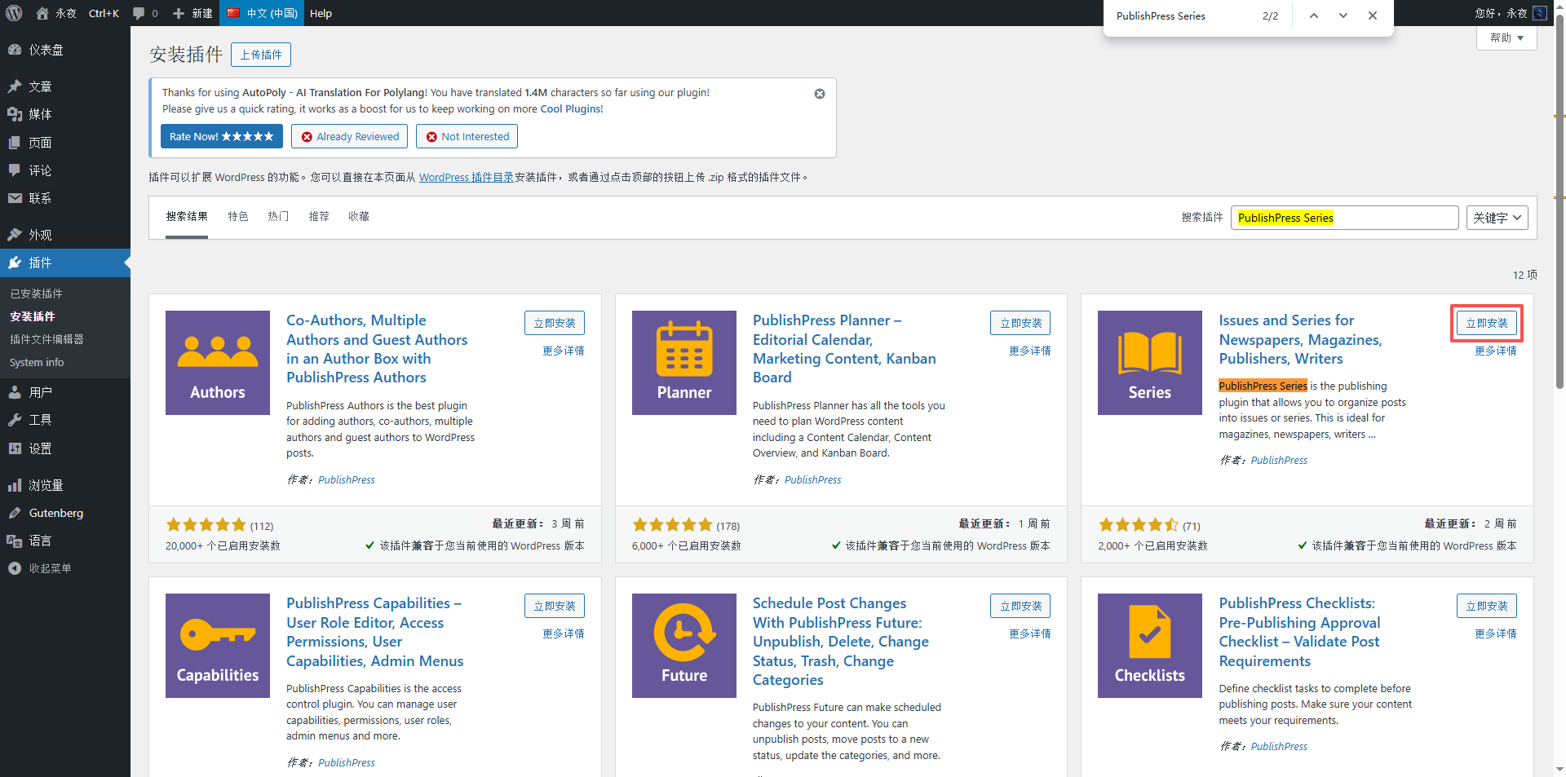Switch to the 热门 tab
The width and height of the screenshot is (1566, 777).
[278, 216]
